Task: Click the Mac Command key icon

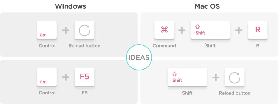Action: (x=164, y=30)
